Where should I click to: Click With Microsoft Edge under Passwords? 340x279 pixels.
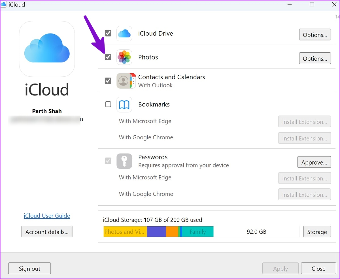[145, 178]
